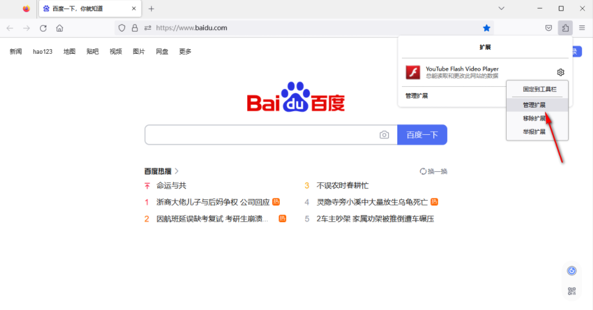Maximize the Firefox window
593x310 pixels.
pos(561,8)
